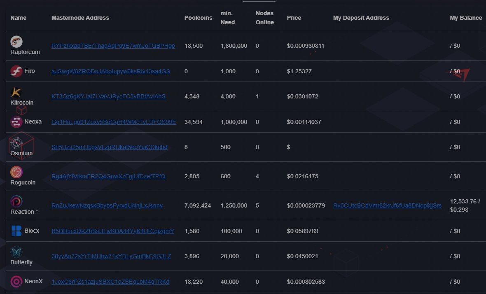
Task: Click the Rogucoin logo icon
Action: 16,172
